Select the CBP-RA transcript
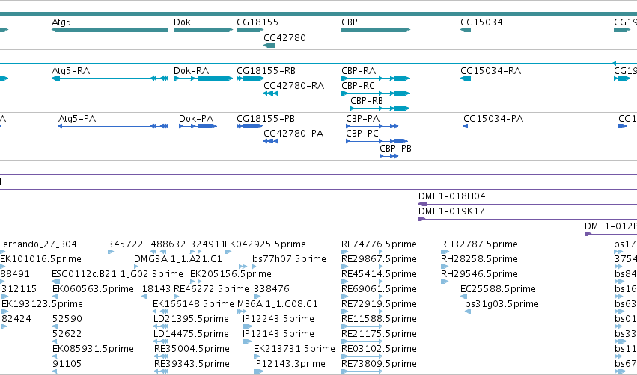Image resolution: width=637 pixels, height=375 pixels. pos(376,78)
